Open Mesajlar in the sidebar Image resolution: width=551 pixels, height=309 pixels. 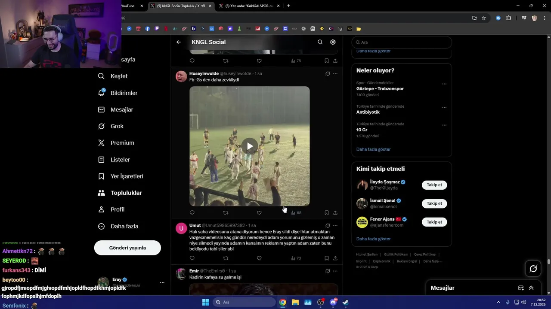115,109
